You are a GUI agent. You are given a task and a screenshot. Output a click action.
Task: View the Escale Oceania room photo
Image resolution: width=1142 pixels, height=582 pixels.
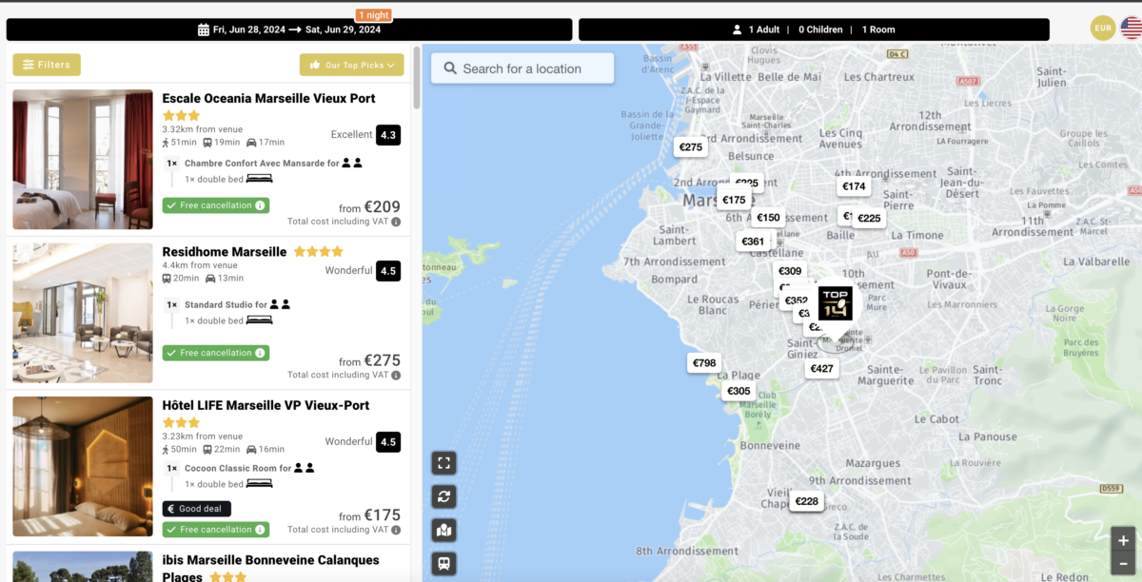(83, 160)
